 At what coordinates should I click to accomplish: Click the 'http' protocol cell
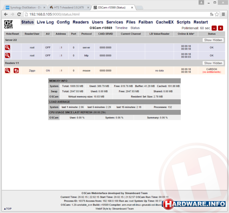[x=86, y=55]
